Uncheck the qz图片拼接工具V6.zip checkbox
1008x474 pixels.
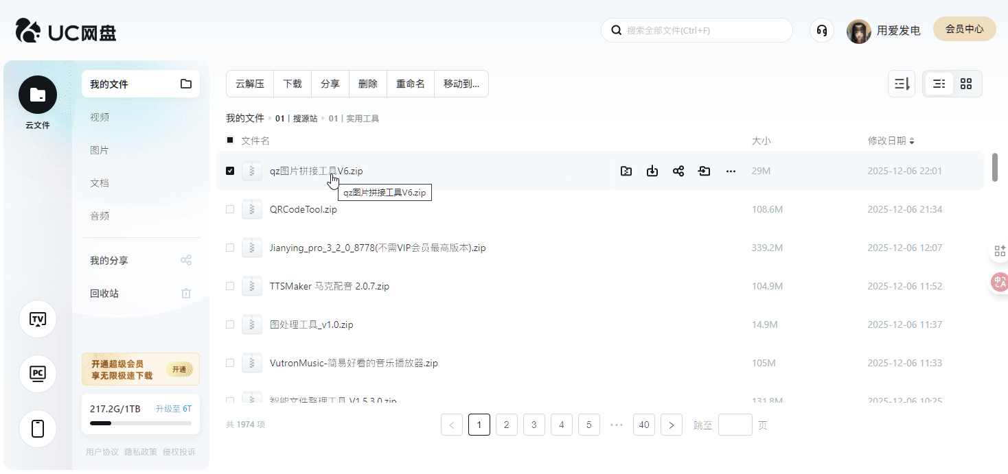(x=230, y=171)
